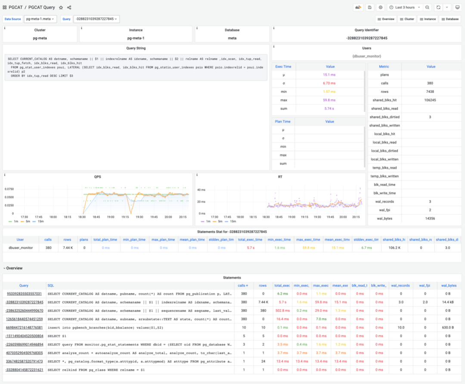The height and width of the screenshot is (384, 465).
Task: Open query link 3367482587520791473
Action: click(24, 362)
